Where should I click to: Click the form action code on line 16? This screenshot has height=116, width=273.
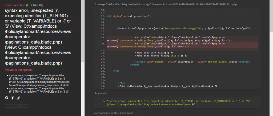(x=183, y=28)
